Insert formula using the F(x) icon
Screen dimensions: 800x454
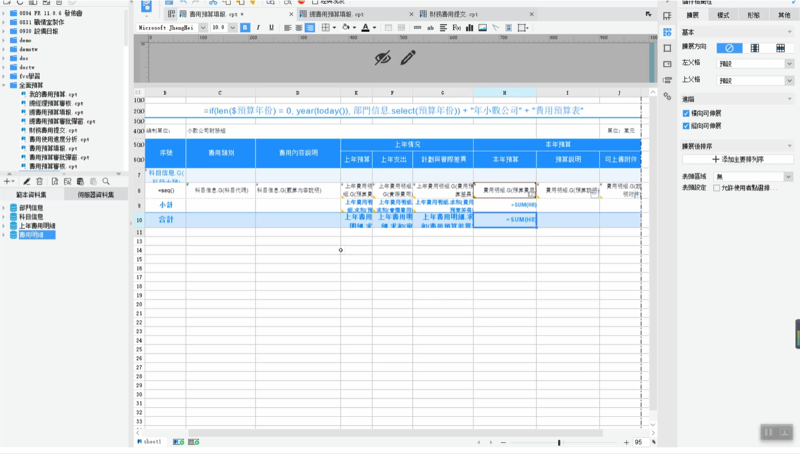point(456,27)
